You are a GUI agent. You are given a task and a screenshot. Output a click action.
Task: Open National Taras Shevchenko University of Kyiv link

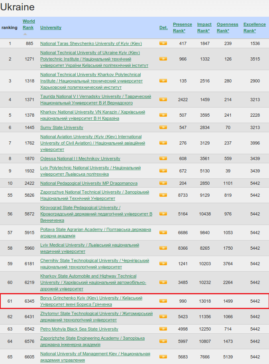click(x=91, y=43)
